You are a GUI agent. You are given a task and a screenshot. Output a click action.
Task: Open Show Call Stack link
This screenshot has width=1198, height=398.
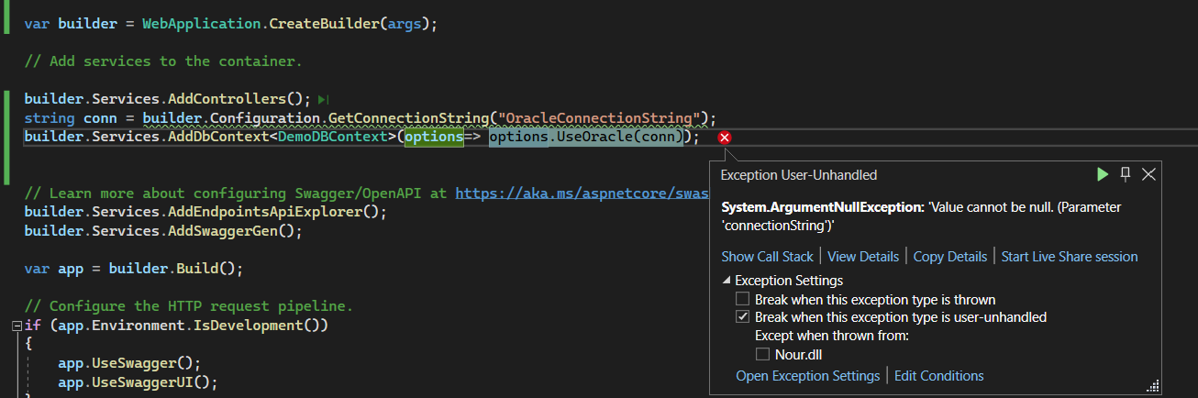767,257
